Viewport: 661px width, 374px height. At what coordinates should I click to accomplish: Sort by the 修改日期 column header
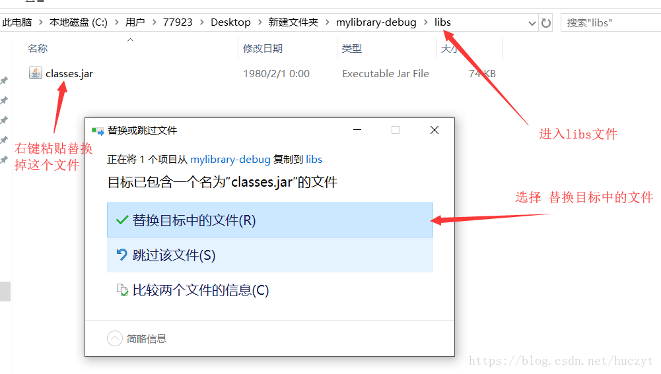263,48
